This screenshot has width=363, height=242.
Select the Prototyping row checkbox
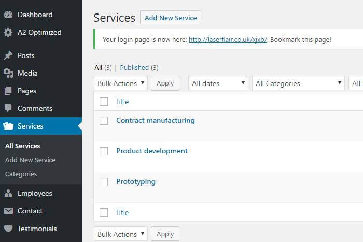[x=104, y=182]
